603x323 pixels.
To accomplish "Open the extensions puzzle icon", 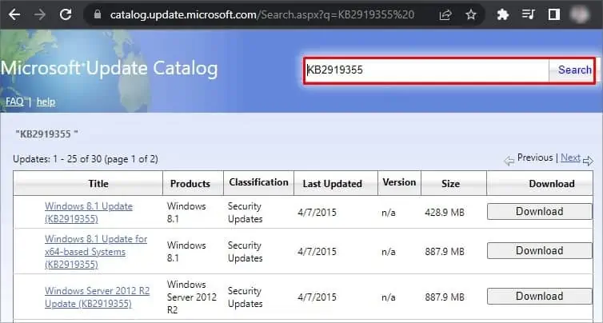I will coord(503,14).
